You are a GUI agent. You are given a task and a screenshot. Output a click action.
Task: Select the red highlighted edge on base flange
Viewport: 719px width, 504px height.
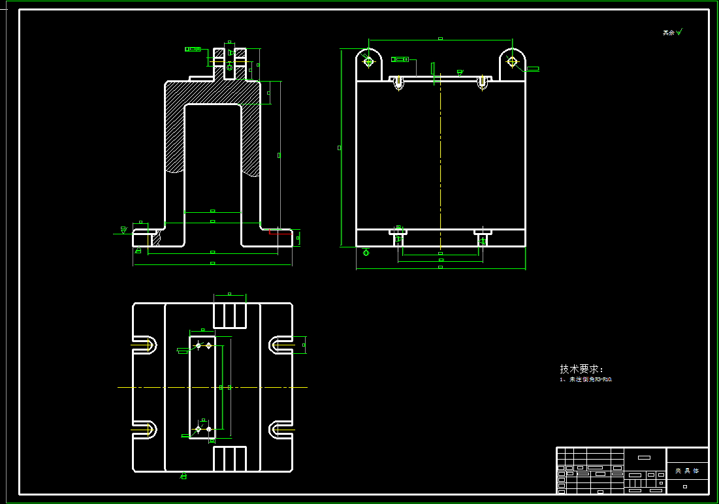point(281,233)
